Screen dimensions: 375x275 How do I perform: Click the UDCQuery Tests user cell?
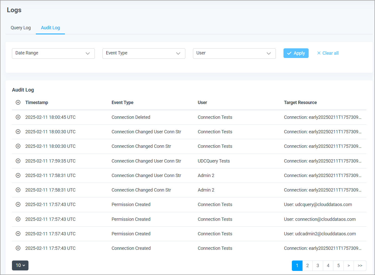[x=214, y=161]
